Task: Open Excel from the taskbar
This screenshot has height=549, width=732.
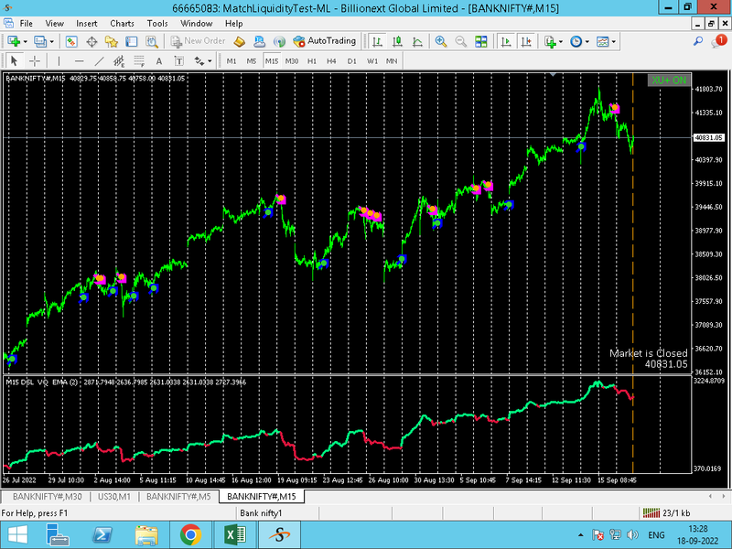Action: point(235,535)
